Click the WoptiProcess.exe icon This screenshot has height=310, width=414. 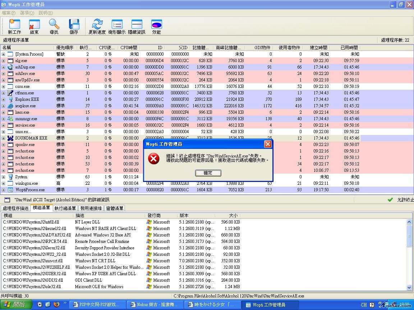pos(10,189)
